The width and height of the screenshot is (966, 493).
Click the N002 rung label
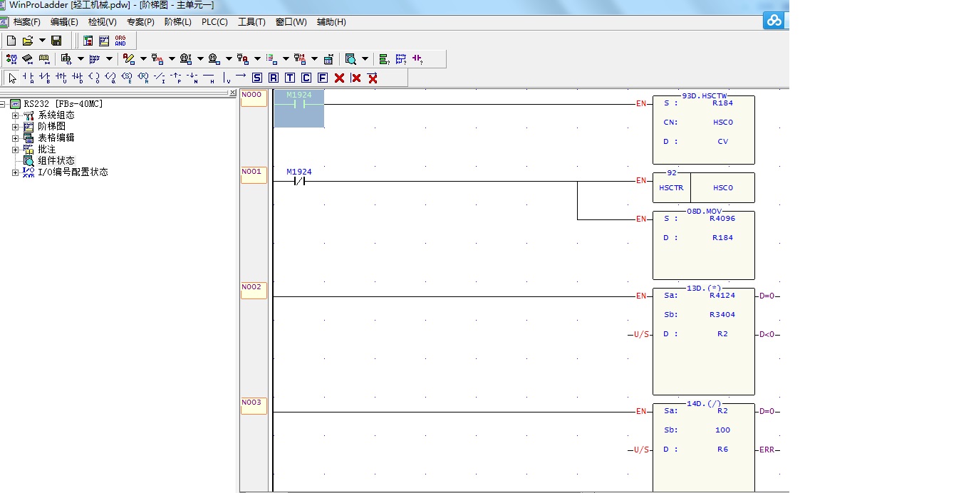pyautogui.click(x=253, y=288)
